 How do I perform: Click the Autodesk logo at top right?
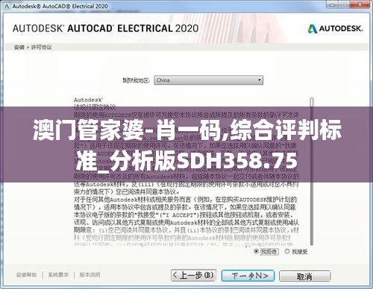tap(335, 29)
